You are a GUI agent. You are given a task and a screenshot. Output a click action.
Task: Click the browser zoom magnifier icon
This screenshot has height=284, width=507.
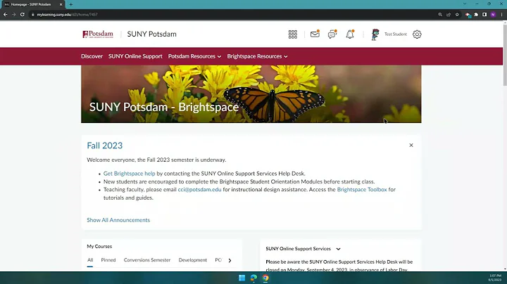pyautogui.click(x=440, y=15)
